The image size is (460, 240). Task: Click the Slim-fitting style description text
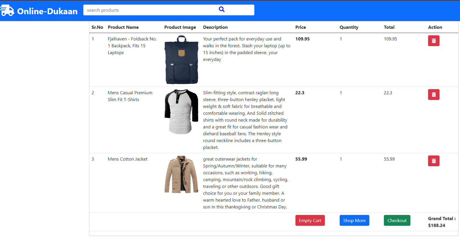point(245,120)
